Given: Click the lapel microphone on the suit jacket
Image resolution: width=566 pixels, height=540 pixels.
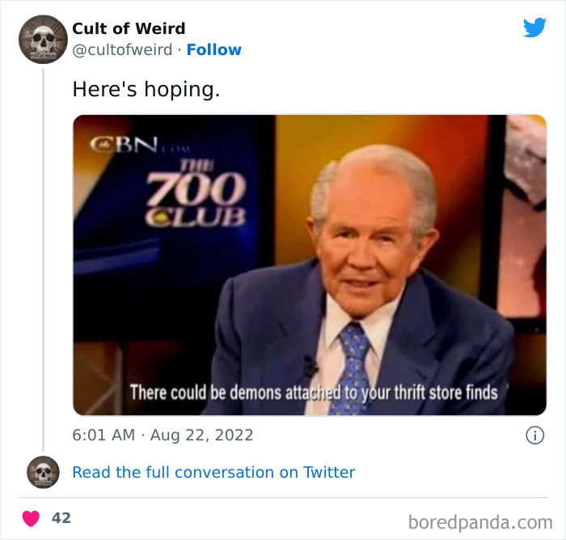Looking at the screenshot, I should [310, 366].
